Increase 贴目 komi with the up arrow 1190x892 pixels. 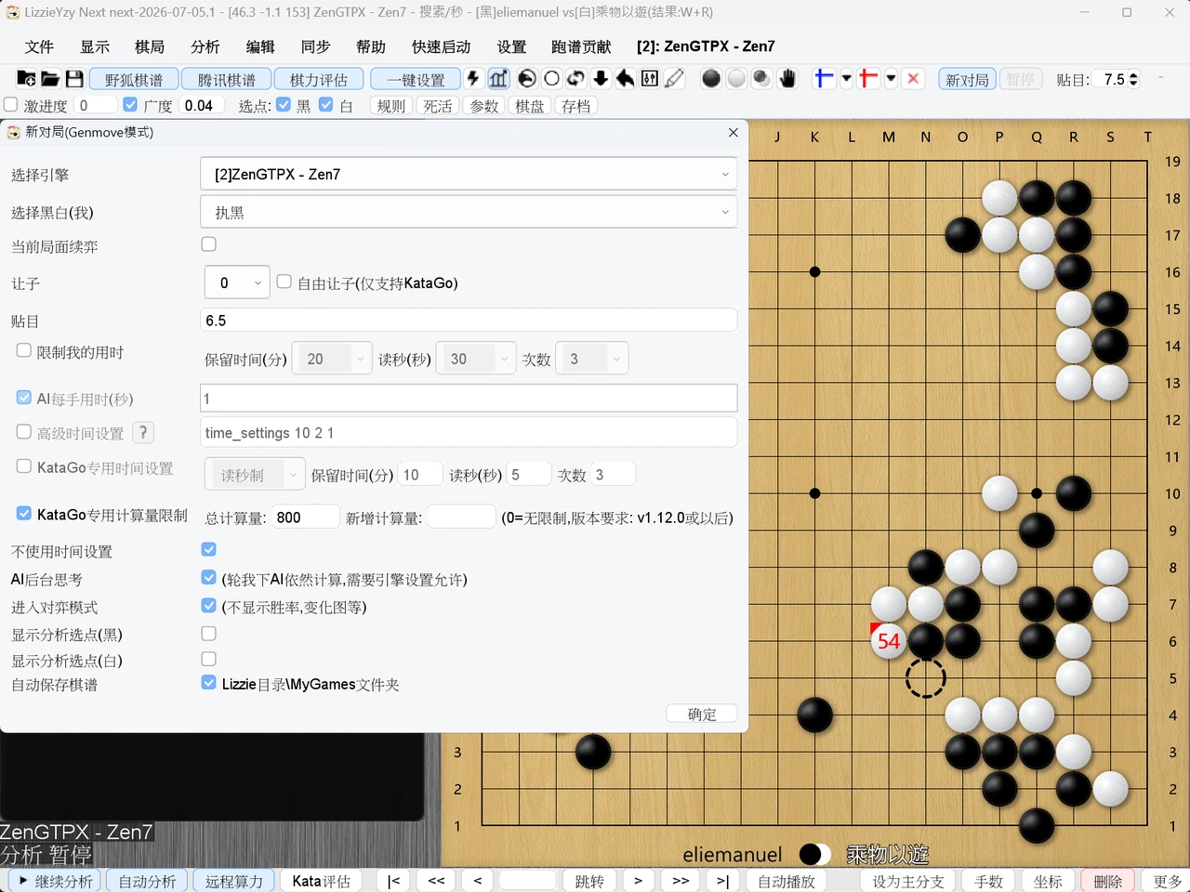[x=1133, y=74]
